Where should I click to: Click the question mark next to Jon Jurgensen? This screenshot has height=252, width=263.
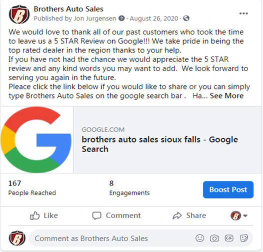121,18
